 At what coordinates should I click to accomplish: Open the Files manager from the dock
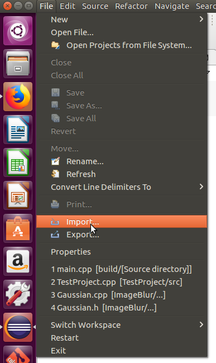[18, 64]
